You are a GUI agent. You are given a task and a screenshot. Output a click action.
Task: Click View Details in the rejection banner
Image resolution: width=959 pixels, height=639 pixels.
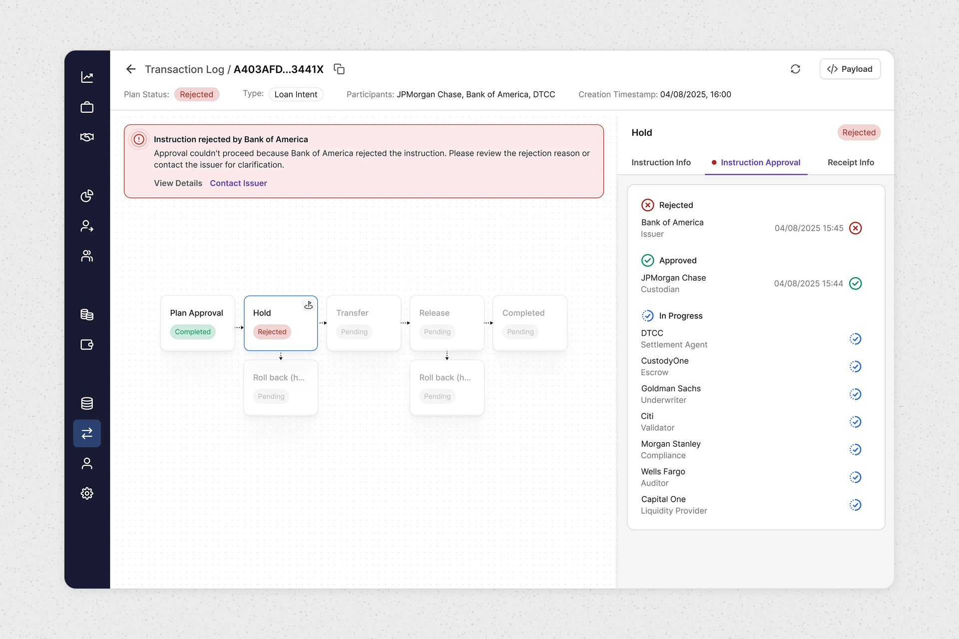pyautogui.click(x=178, y=183)
